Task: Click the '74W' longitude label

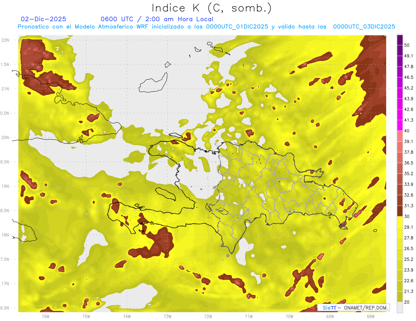Action: point(127,316)
